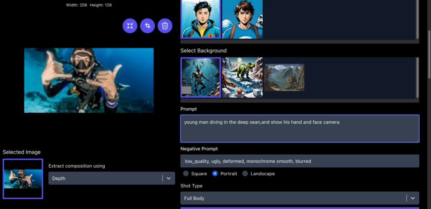This screenshot has height=209, width=431.
Task: Select the brown-haired backpack character thumbnail
Action: click(242, 19)
